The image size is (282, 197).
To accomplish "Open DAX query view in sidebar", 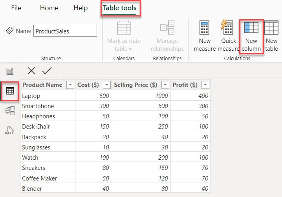I will pos(9,131).
